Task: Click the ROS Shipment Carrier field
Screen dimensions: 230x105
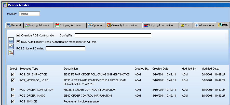Action: (65, 48)
